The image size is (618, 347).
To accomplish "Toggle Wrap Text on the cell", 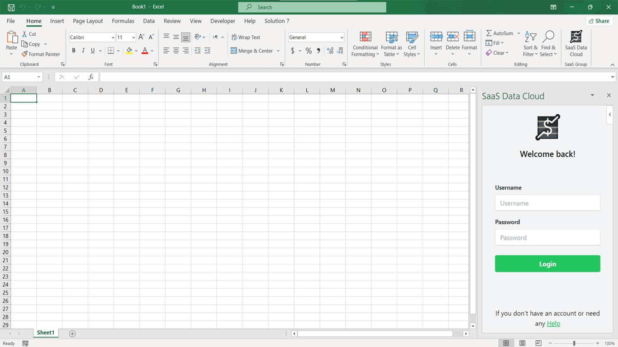I will (x=246, y=38).
